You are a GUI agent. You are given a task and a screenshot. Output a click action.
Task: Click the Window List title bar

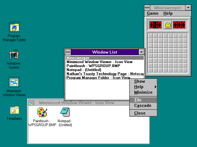coord(105,52)
